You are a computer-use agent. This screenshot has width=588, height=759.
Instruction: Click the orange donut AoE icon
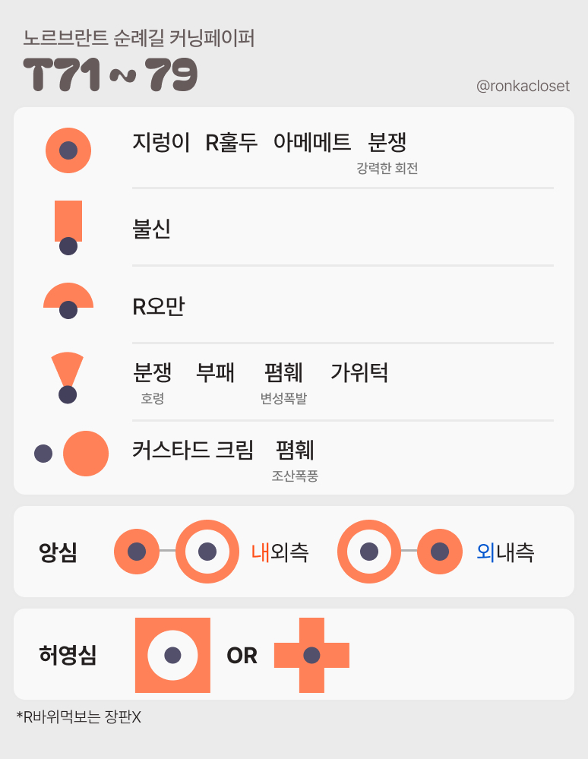pos(68,150)
